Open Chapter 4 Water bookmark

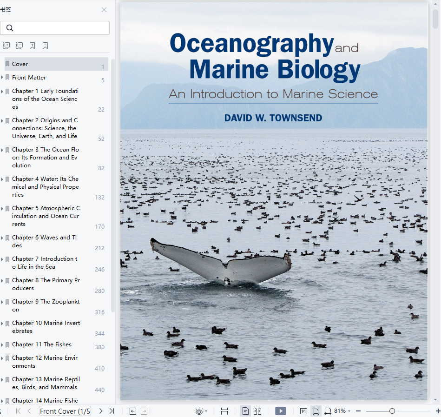pyautogui.click(x=45, y=186)
